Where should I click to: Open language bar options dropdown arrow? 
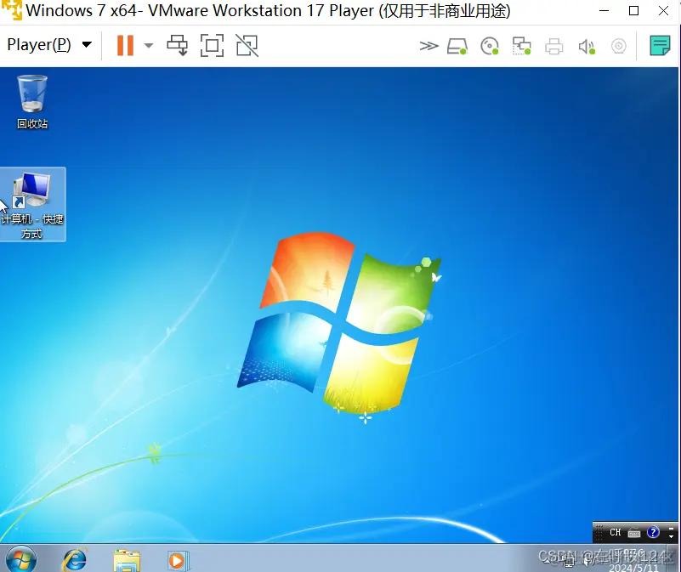pos(671,537)
